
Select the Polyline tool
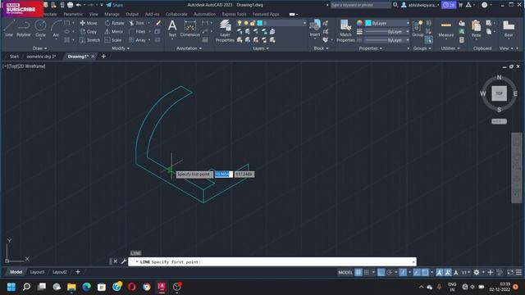pos(24,28)
